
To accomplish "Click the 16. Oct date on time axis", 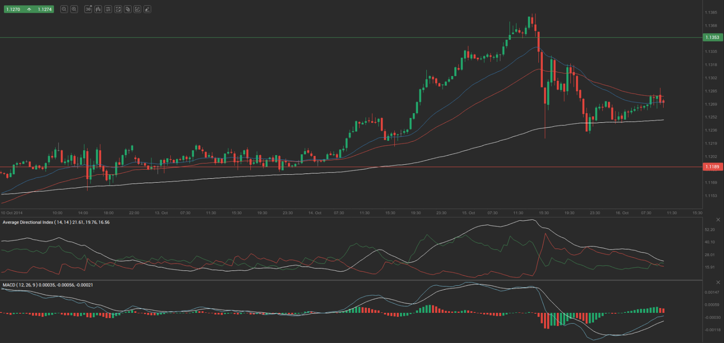I will tap(622, 213).
